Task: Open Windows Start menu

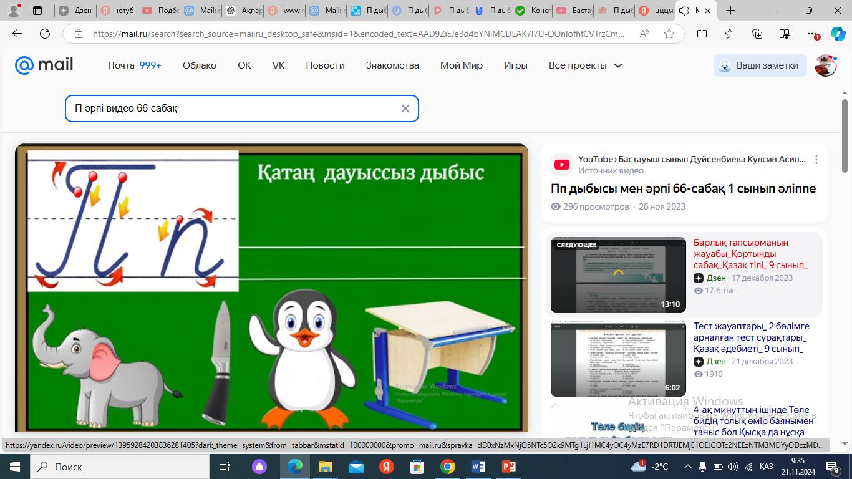Action: point(14,467)
